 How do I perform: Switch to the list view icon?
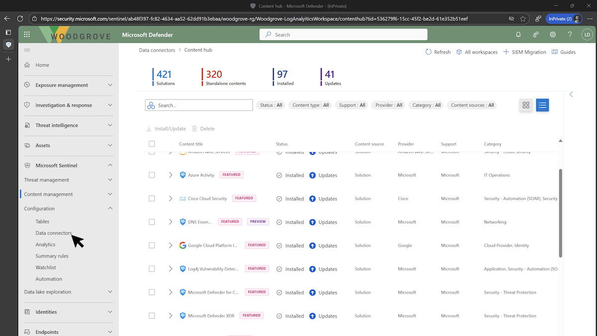pos(542,105)
